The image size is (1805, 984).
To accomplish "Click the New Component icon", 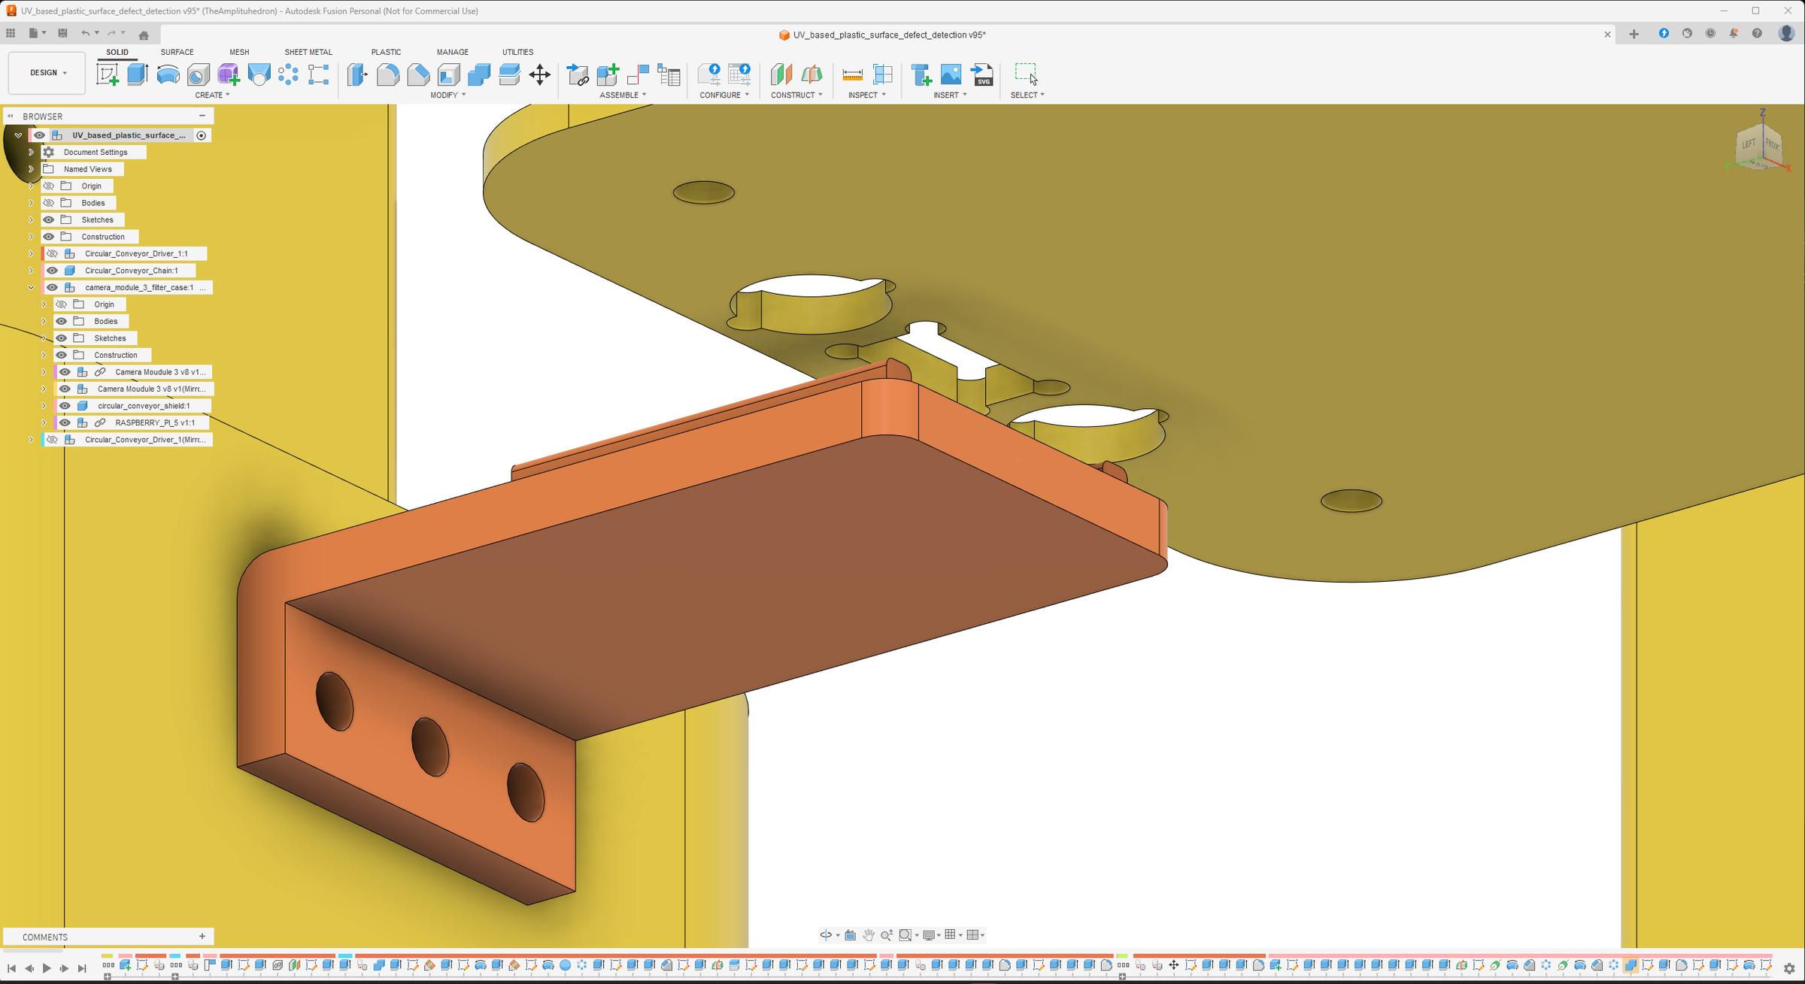I will click(608, 74).
